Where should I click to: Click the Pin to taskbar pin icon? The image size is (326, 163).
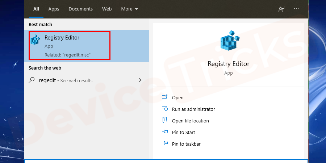coord(165,143)
